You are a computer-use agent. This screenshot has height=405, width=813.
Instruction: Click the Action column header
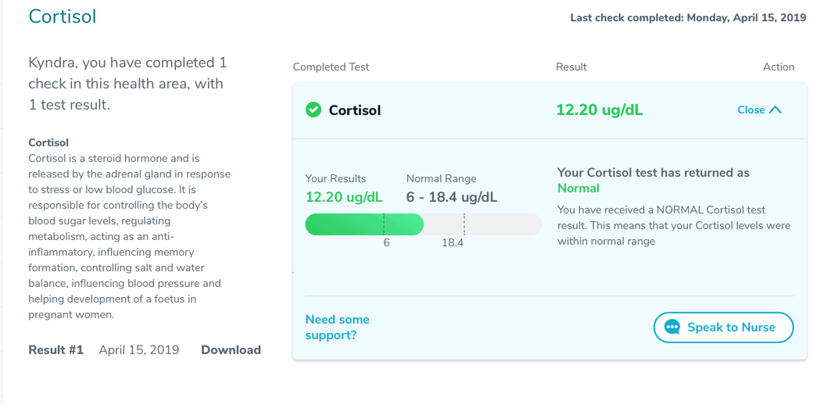(779, 67)
